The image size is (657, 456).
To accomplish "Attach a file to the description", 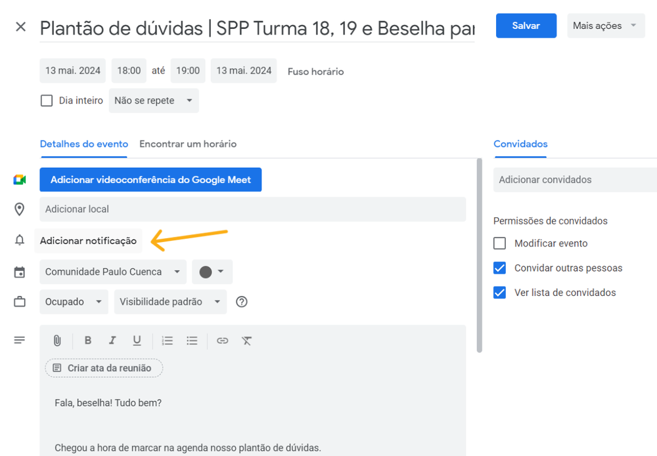I will point(57,341).
